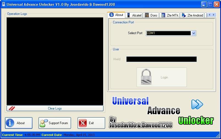Image resolution: width=221 pixels, height=139 pixels.
Task: Click the 'Current Date' status label
Action: coord(51,135)
